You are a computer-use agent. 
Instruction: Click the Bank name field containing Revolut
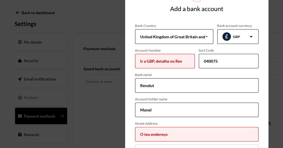197,86
